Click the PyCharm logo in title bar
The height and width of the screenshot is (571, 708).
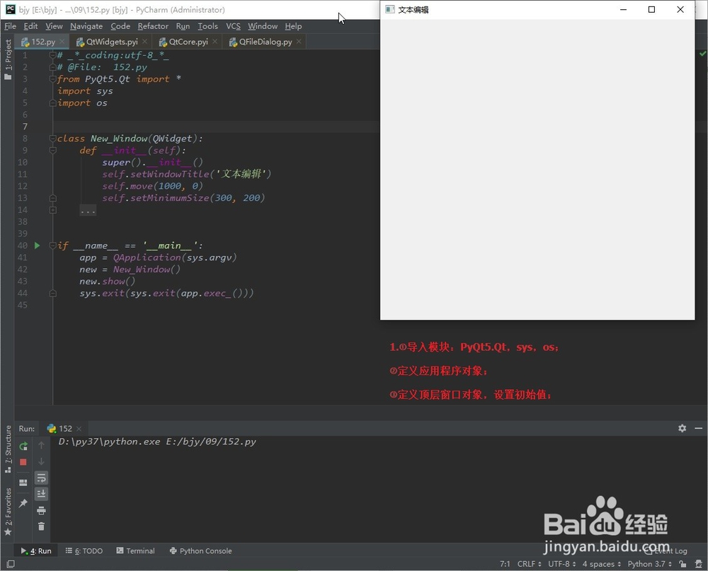10,9
